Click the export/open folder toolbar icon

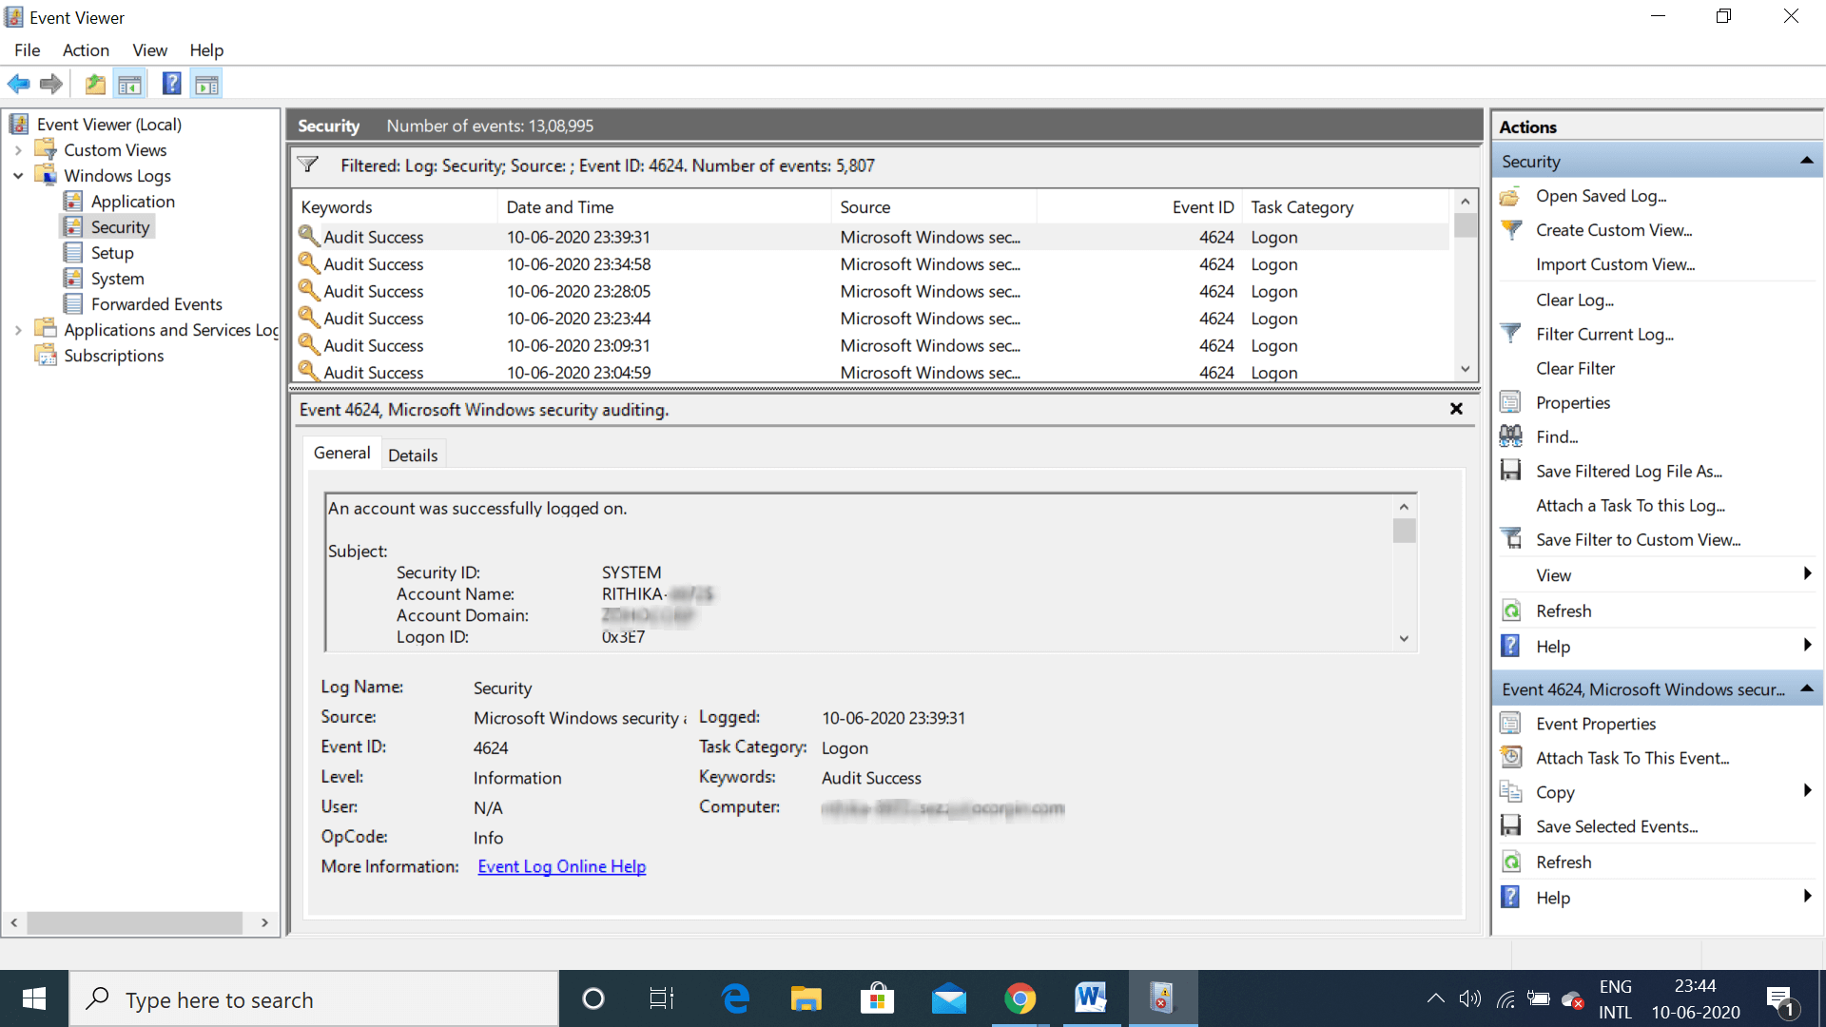click(94, 84)
